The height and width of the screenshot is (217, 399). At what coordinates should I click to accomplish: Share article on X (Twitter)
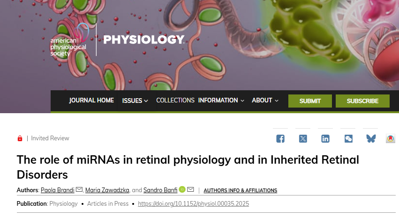303,138
